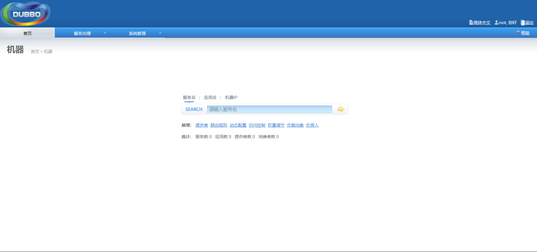Click the logout icon beside 退出
This screenshot has height=252, width=537.
(x=522, y=22)
